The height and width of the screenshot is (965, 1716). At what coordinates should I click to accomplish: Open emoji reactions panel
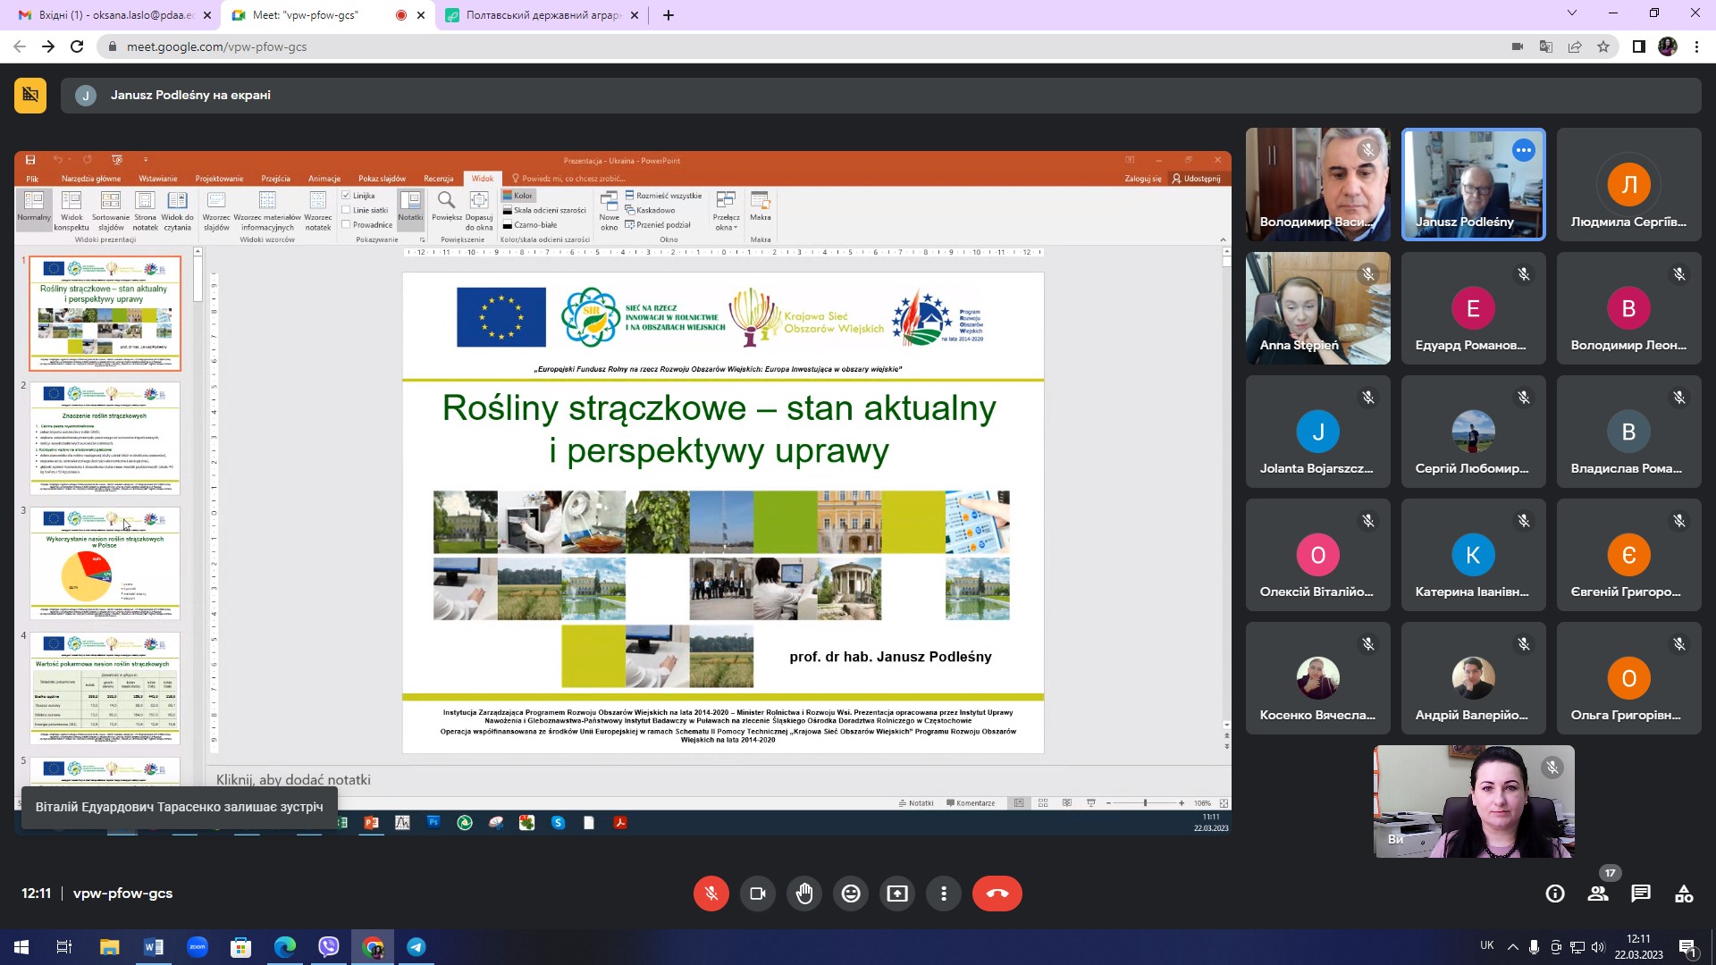coord(851,894)
